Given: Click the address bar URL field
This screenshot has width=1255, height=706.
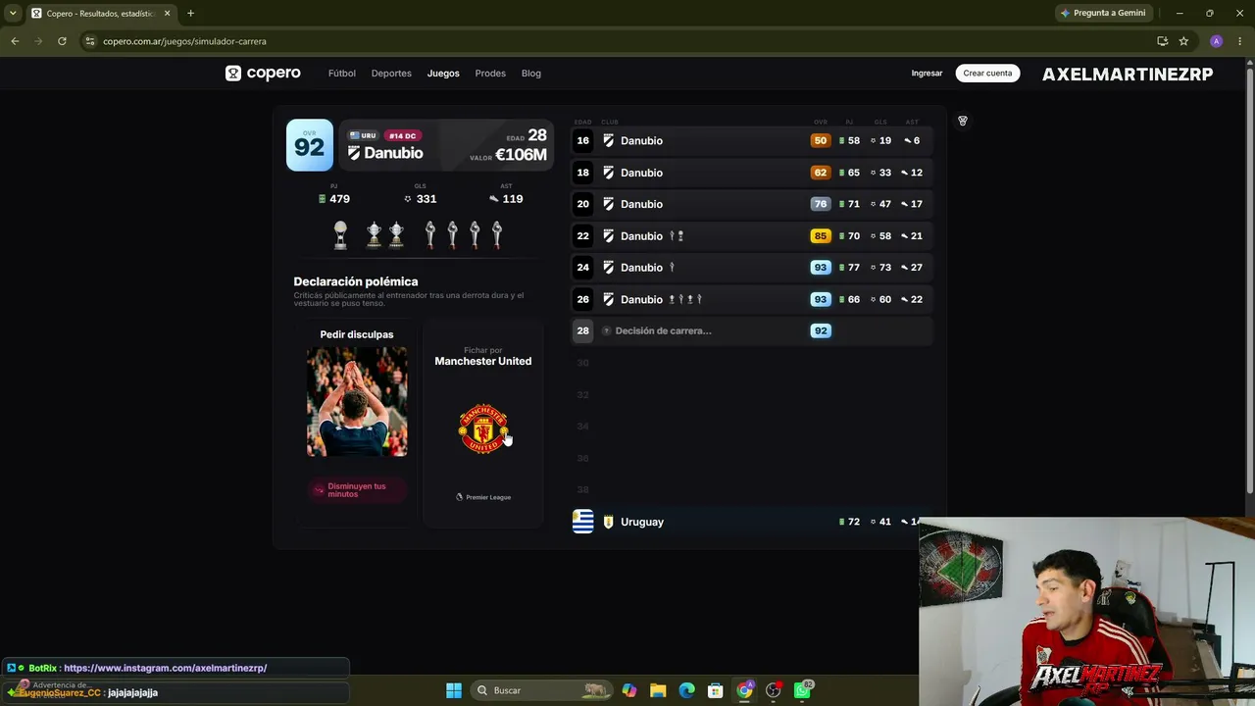Looking at the screenshot, I should click(618, 41).
